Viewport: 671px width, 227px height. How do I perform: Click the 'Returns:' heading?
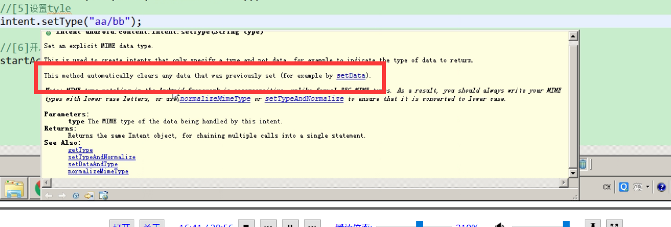(x=60, y=129)
